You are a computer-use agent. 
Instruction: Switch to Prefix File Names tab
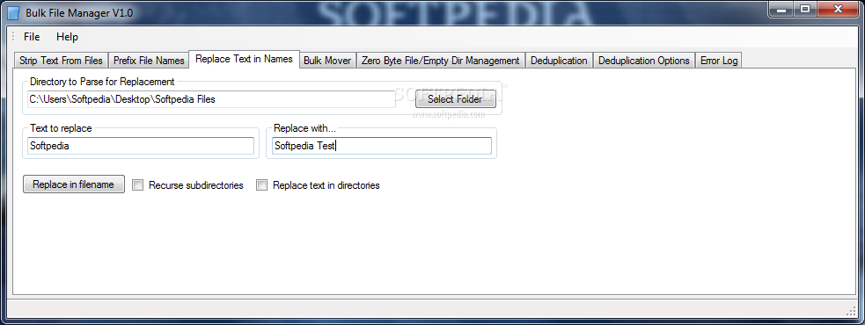pos(149,61)
